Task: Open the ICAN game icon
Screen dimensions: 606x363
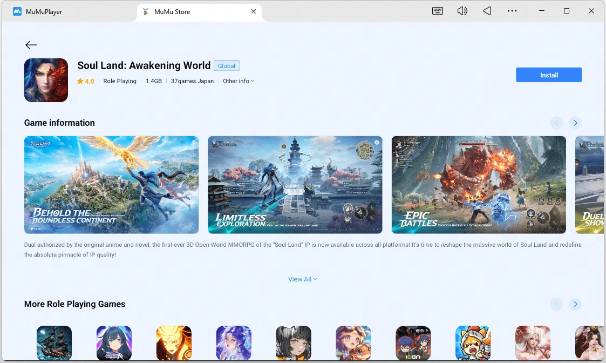Action: click(413, 343)
